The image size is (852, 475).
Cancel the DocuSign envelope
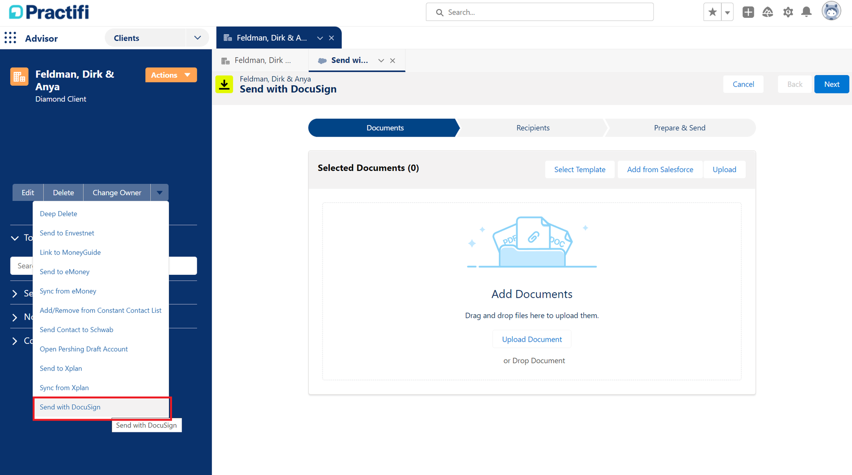(743, 84)
